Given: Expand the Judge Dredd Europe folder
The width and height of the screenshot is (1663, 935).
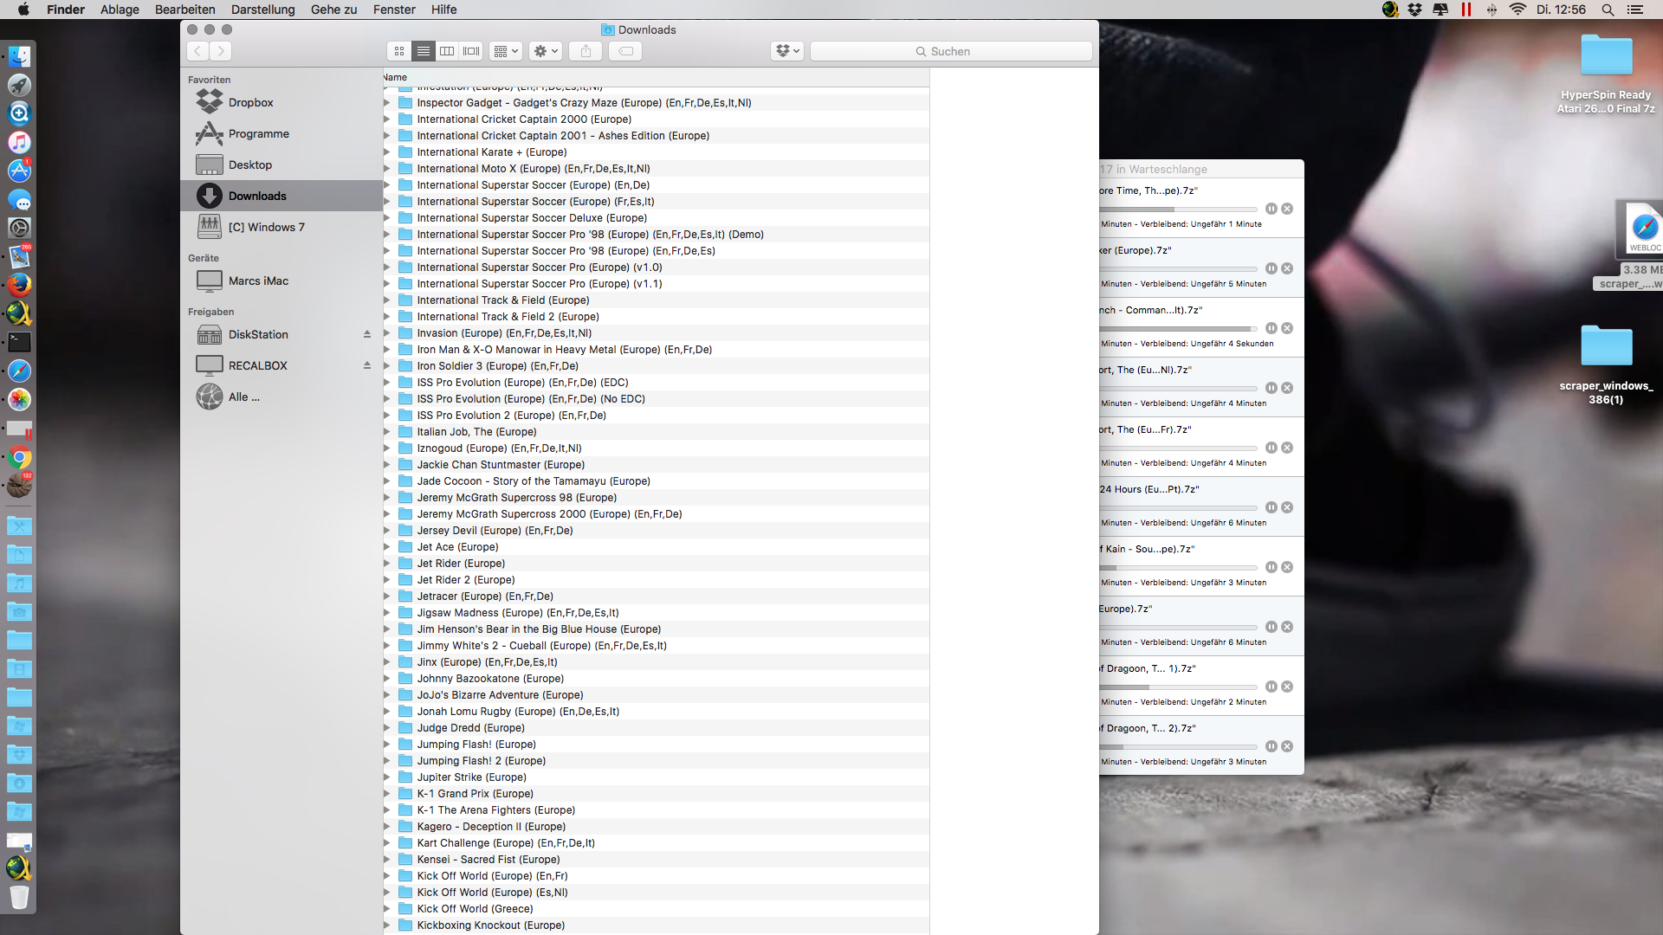Looking at the screenshot, I should pos(387,727).
